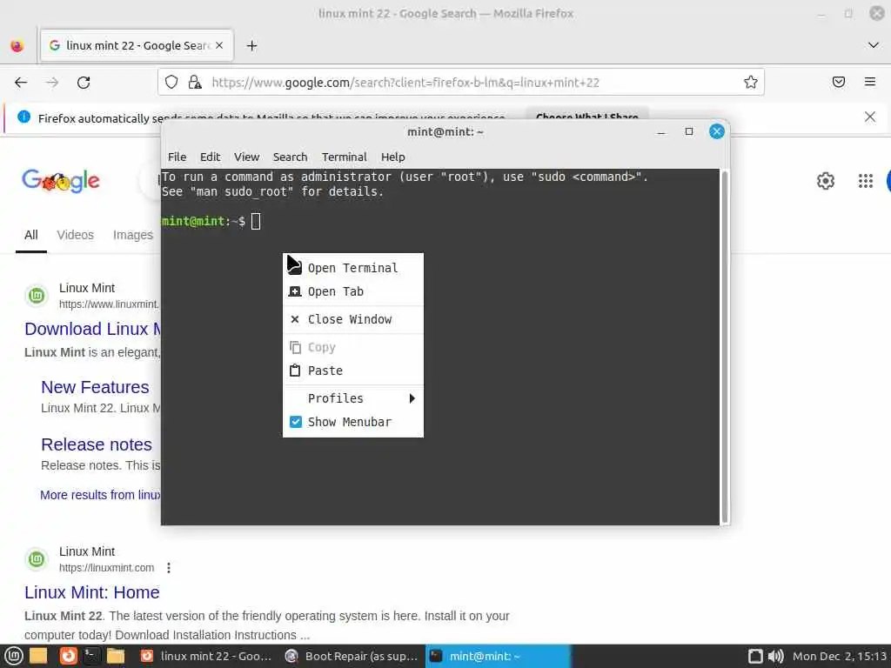The width and height of the screenshot is (891, 668).
Task: Open the Terminal menu in menubar
Action: coord(345,157)
